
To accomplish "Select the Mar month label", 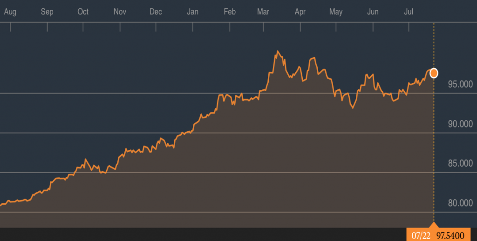I will pyautogui.click(x=264, y=12).
